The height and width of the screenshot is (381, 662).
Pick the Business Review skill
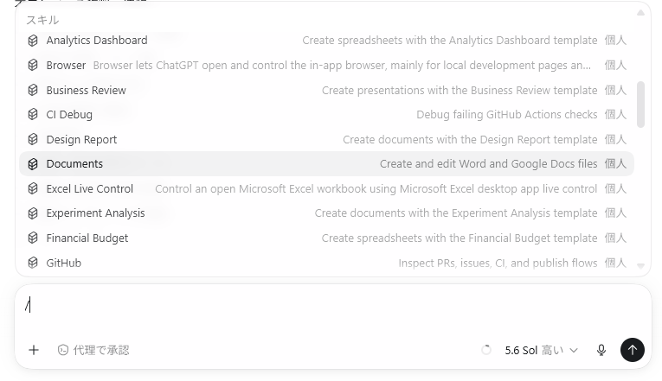[326, 90]
